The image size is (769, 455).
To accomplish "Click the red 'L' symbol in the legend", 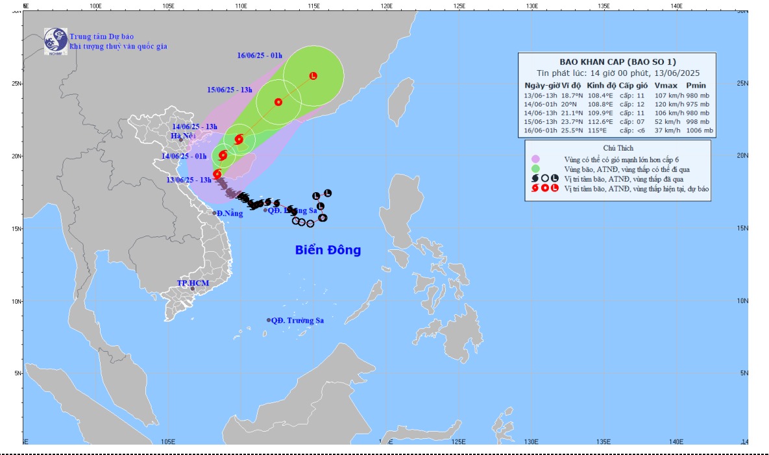I will point(554,188).
